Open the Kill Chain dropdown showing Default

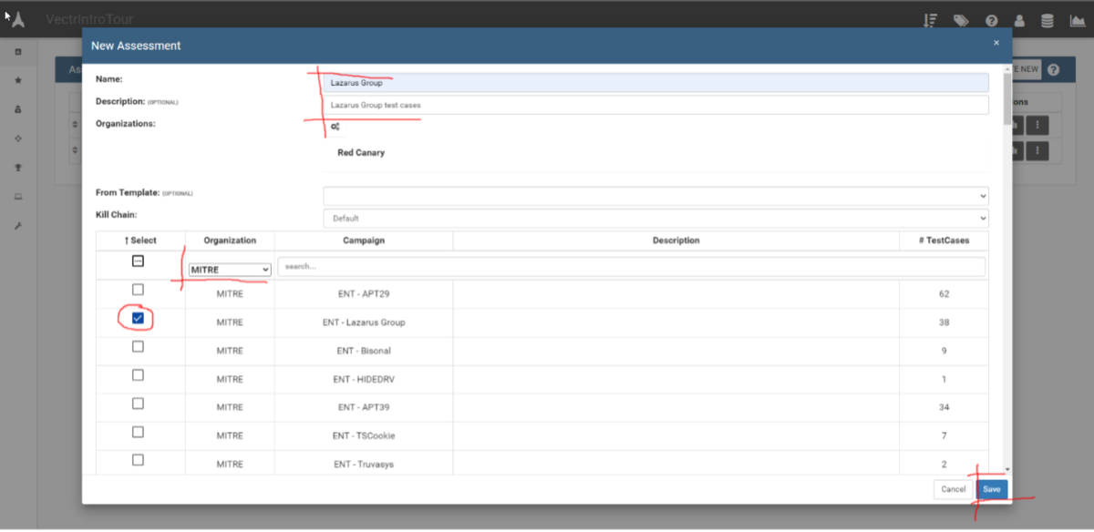tap(655, 218)
